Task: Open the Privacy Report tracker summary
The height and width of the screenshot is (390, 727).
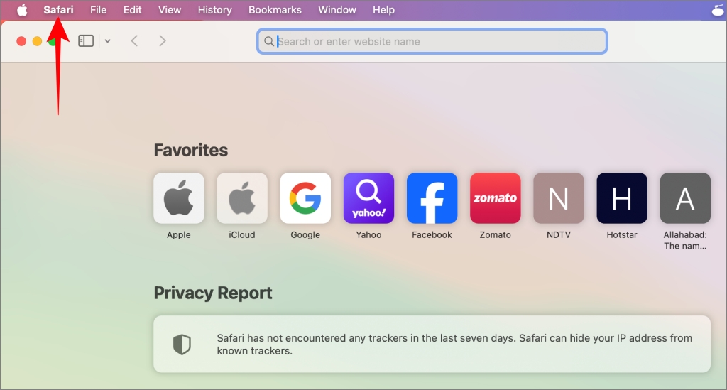Action: (432, 344)
